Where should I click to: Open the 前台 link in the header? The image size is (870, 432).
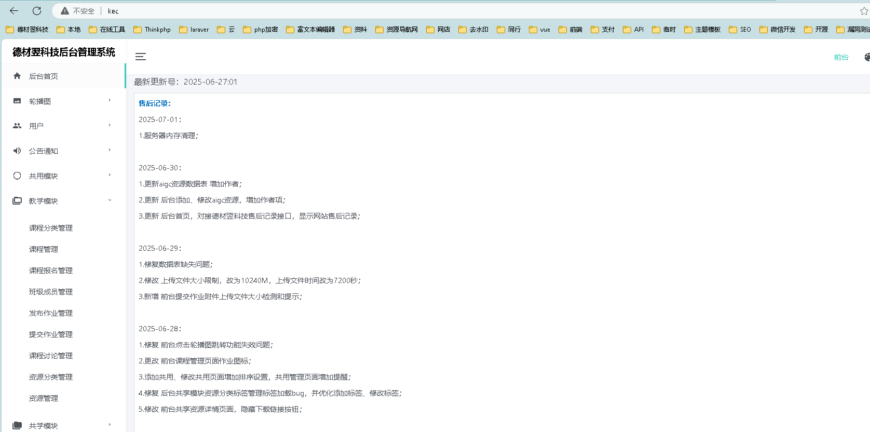(x=841, y=57)
